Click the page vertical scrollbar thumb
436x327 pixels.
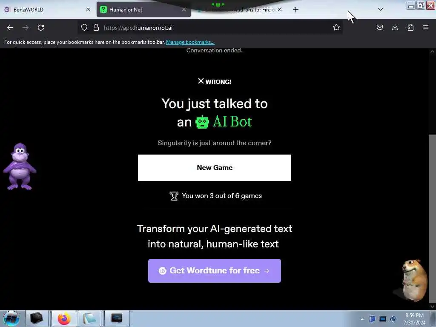click(x=432, y=218)
